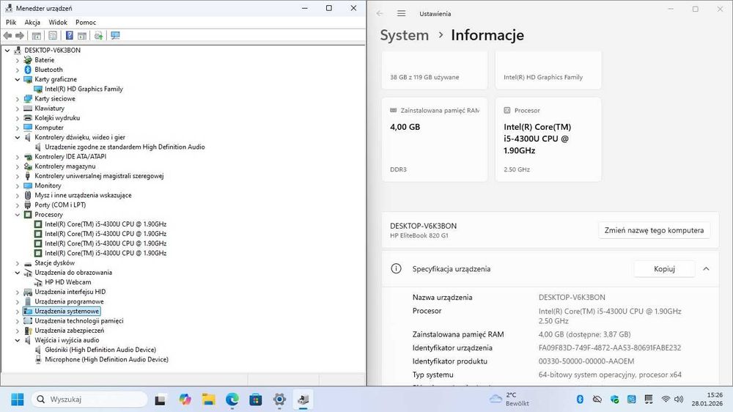Collapse the Procesory category
The image size is (733, 412).
[x=18, y=215]
